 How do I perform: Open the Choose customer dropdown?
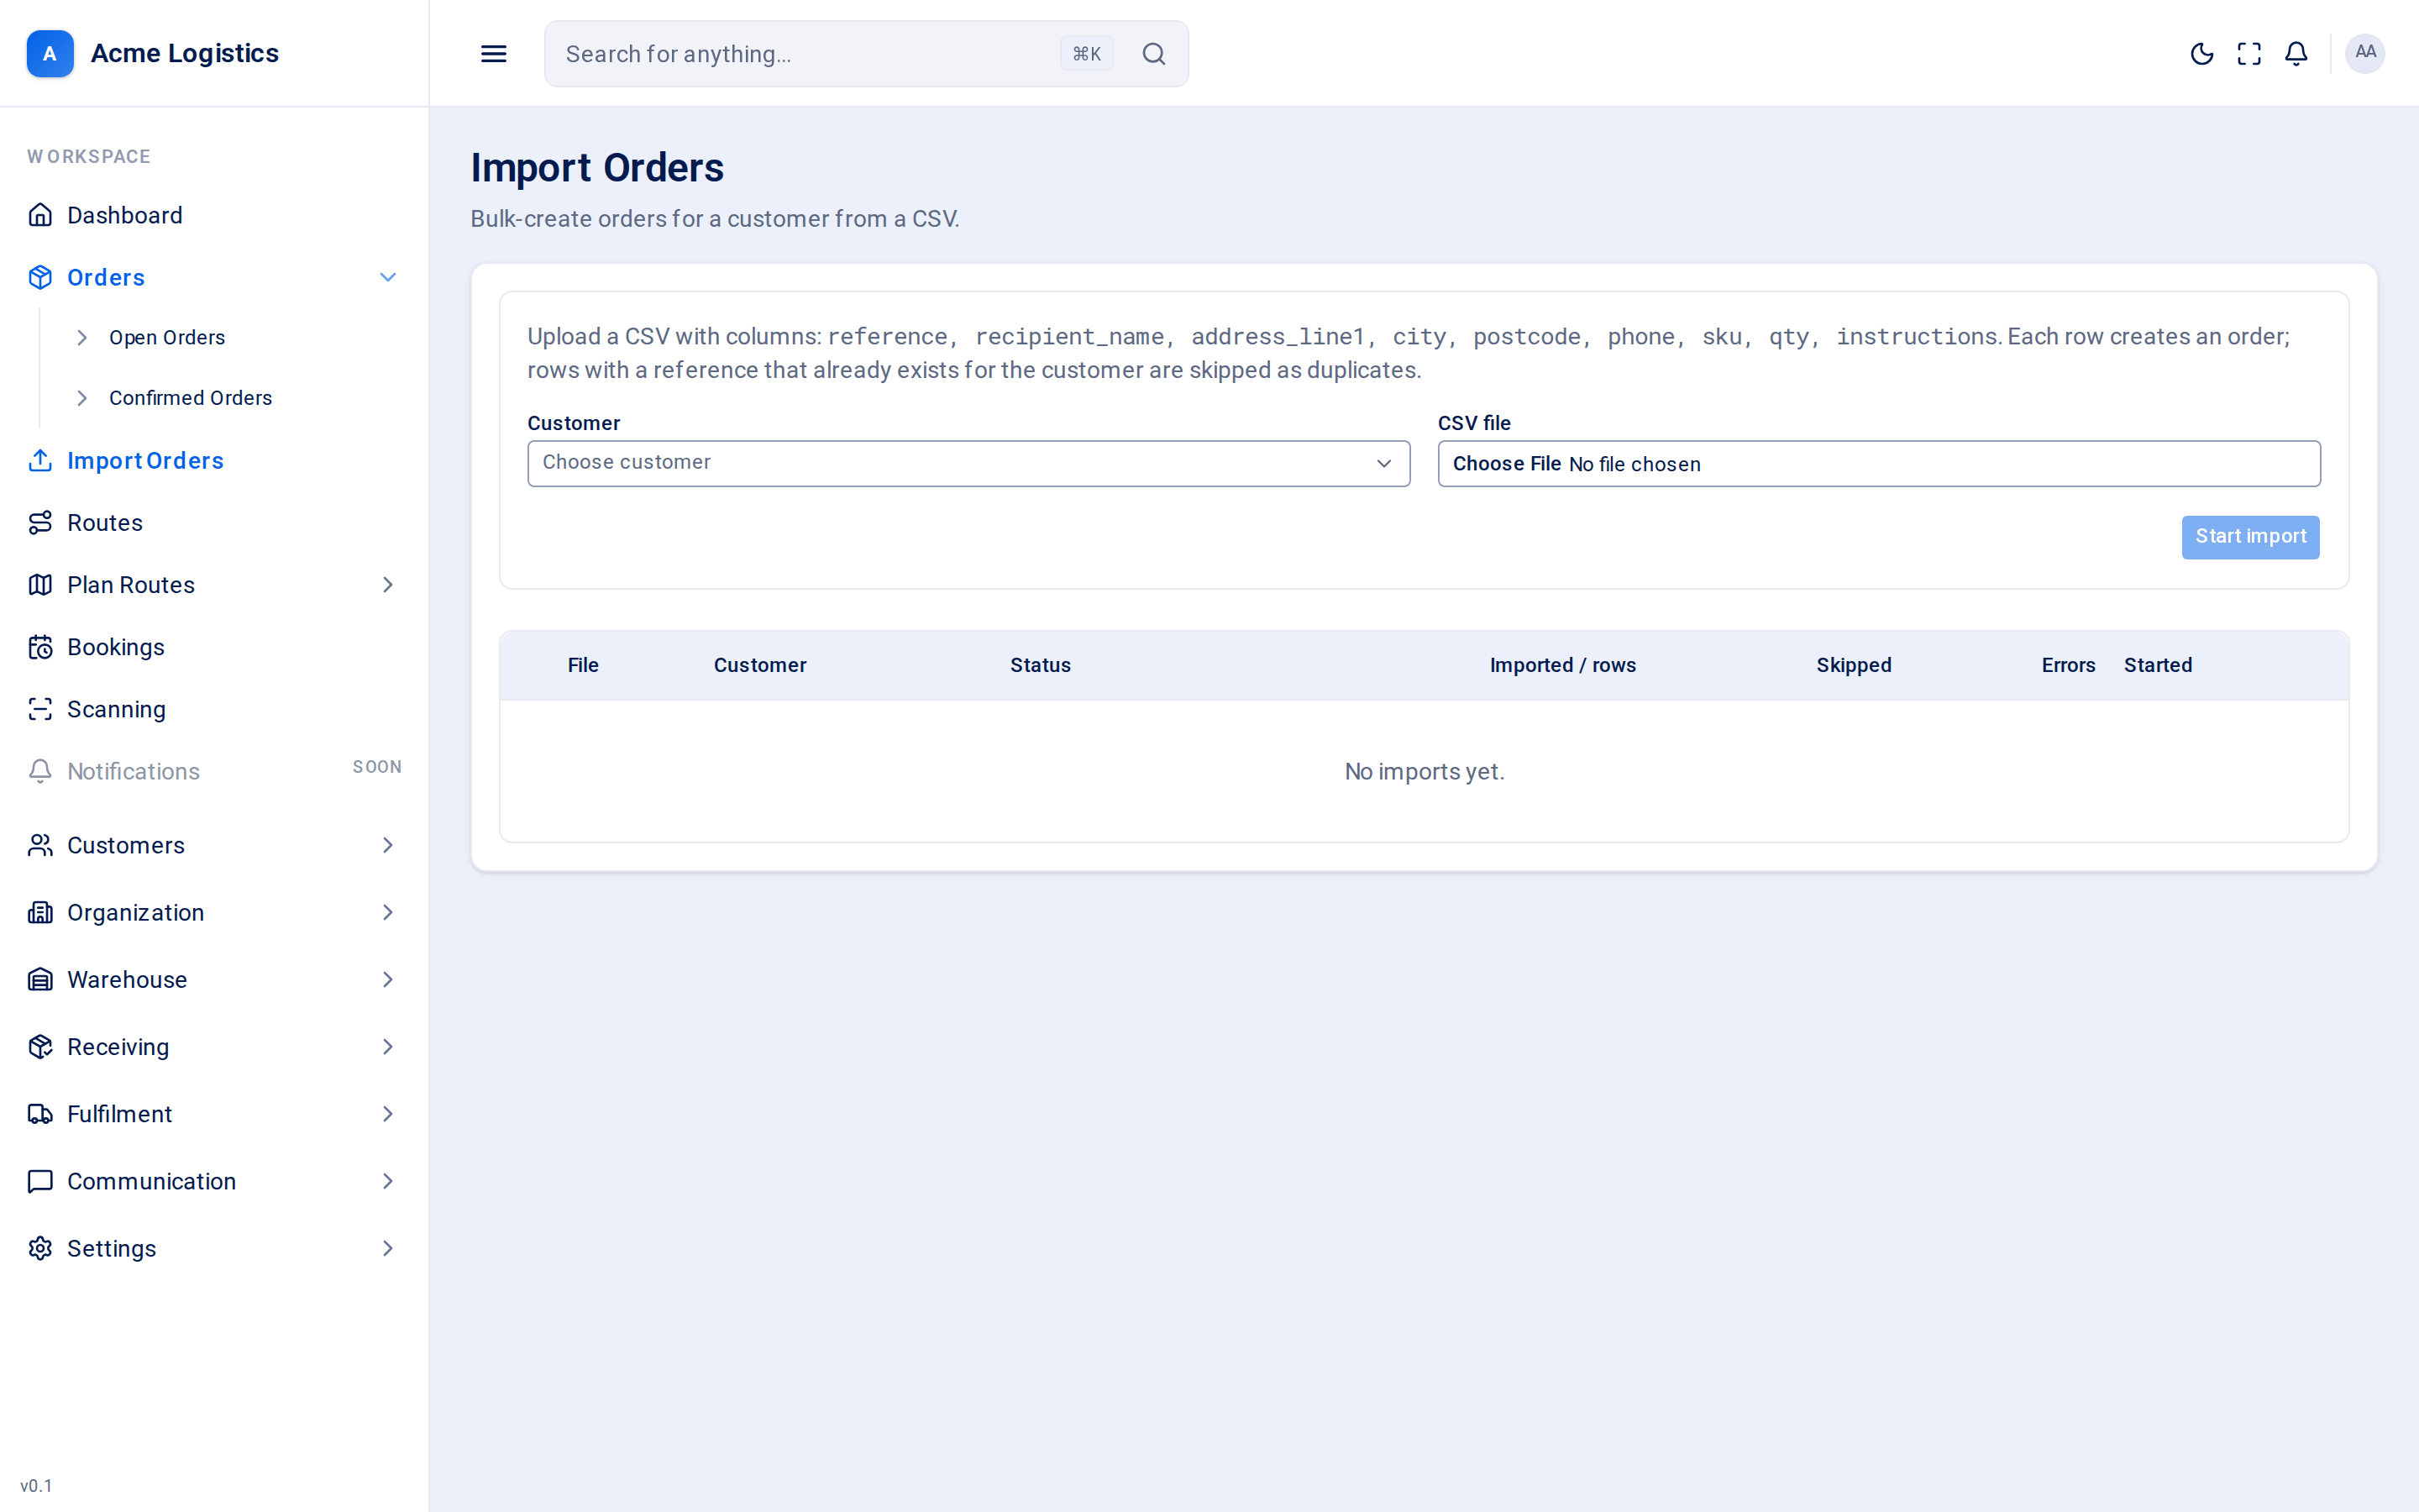point(968,463)
